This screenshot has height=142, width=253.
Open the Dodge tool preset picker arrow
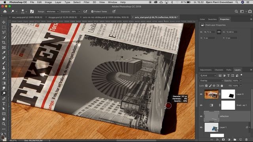point(17,11)
